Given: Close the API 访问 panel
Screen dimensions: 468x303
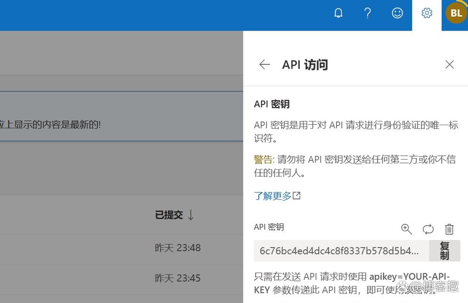Looking at the screenshot, I should pos(450,64).
